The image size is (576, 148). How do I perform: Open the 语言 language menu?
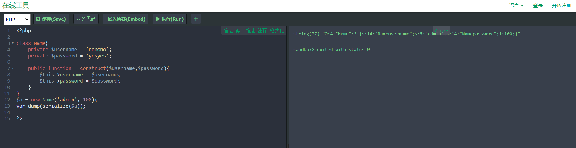pyautogui.click(x=516, y=5)
